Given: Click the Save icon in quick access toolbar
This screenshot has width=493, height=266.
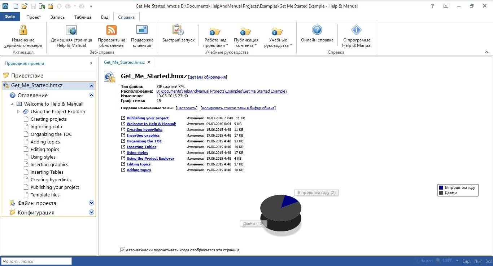Looking at the screenshot, I should [x=33, y=6].
